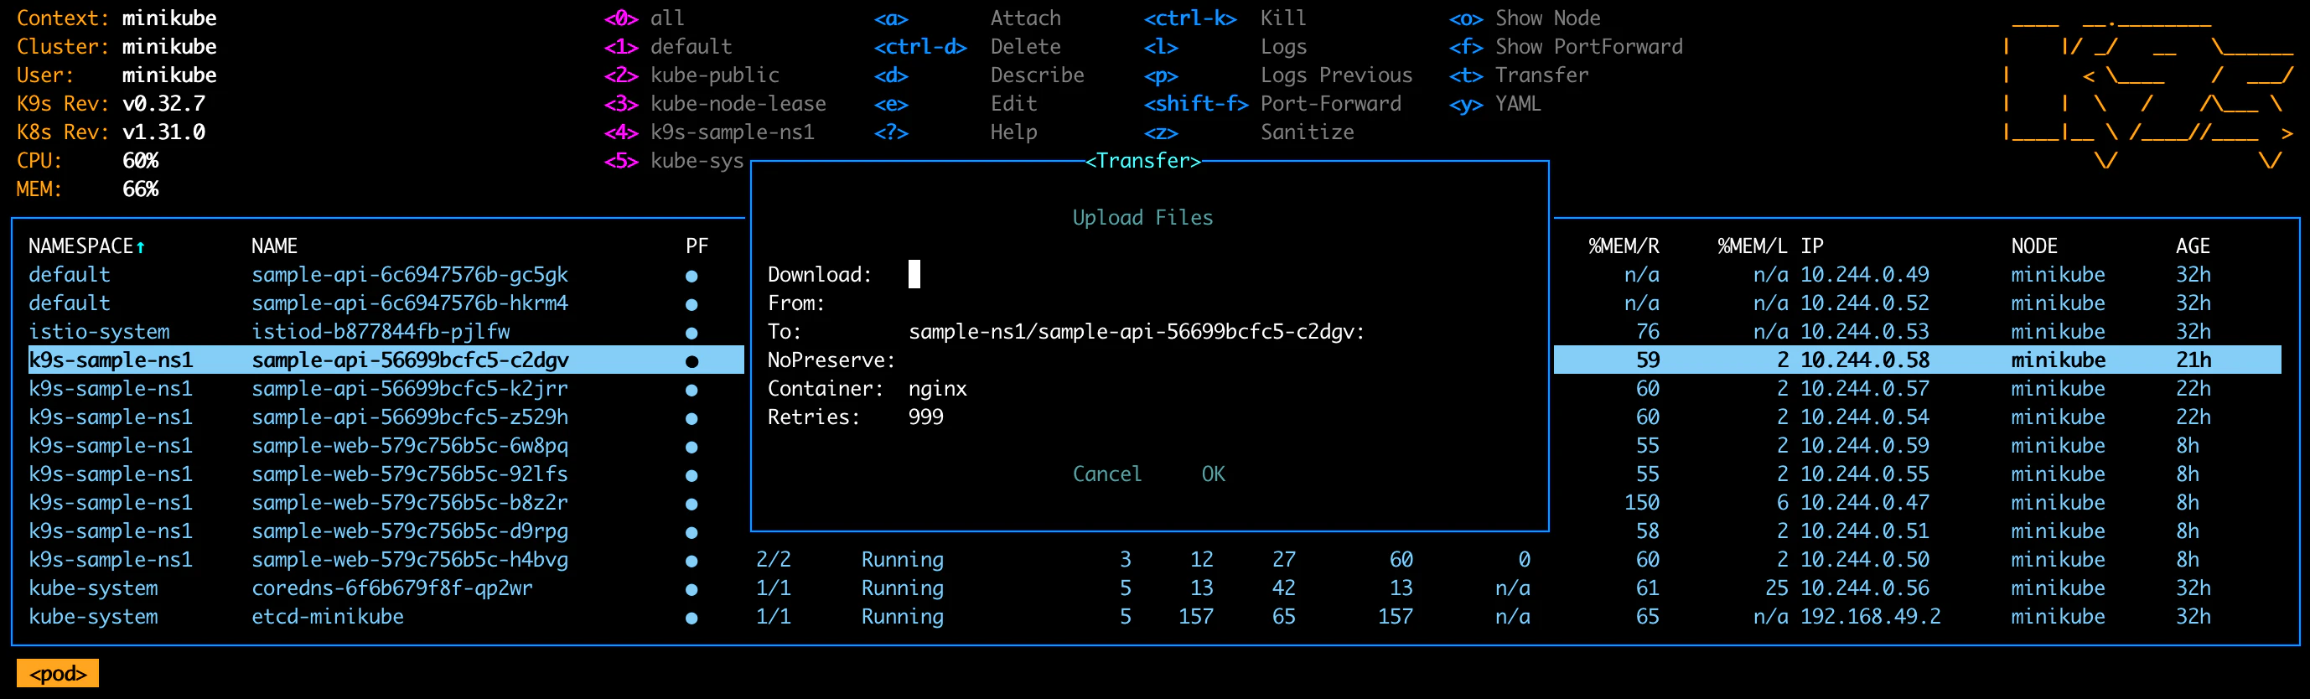Select the highlighted sample-api-56699bcfc5-c2dgv pod name

410,360
